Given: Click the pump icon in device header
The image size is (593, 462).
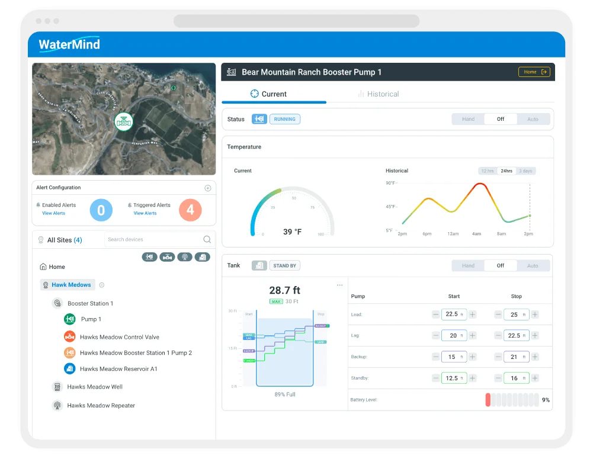Looking at the screenshot, I should (x=232, y=72).
